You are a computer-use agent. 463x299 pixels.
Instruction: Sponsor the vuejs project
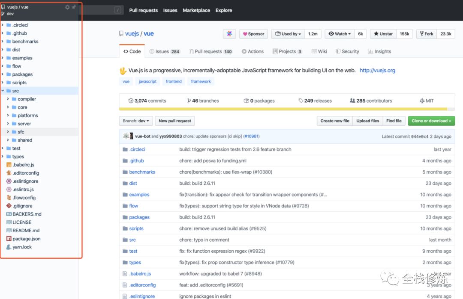tap(253, 34)
